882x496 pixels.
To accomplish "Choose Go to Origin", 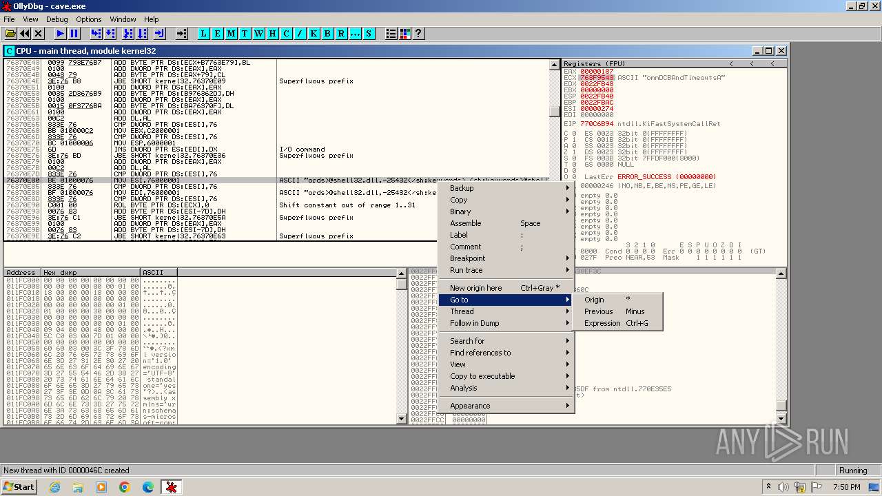I will tap(617, 300).
